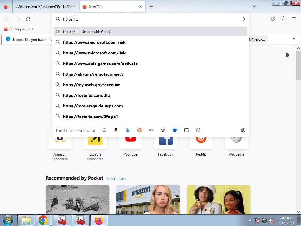Close the New Tab tab

pos(140,6)
